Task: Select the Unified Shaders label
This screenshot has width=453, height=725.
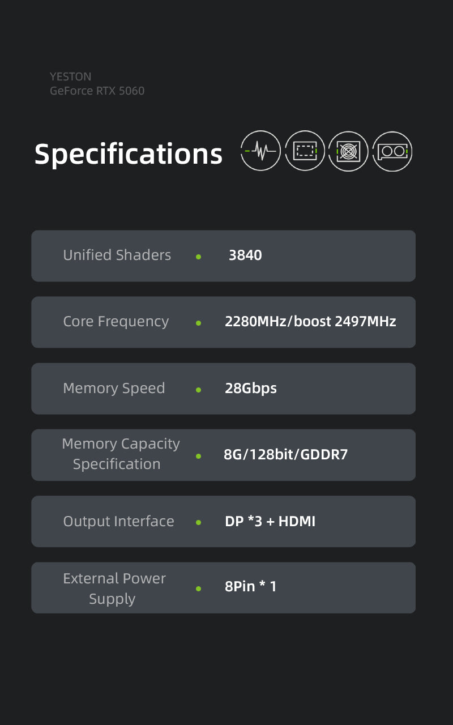Action: pos(117,255)
